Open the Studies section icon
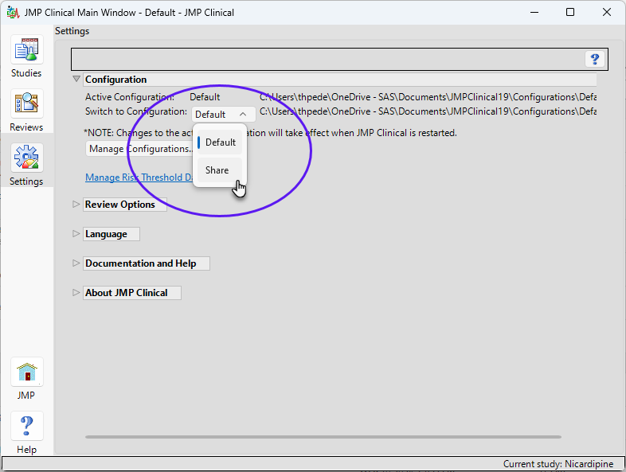The height and width of the screenshot is (472, 626). (26, 50)
